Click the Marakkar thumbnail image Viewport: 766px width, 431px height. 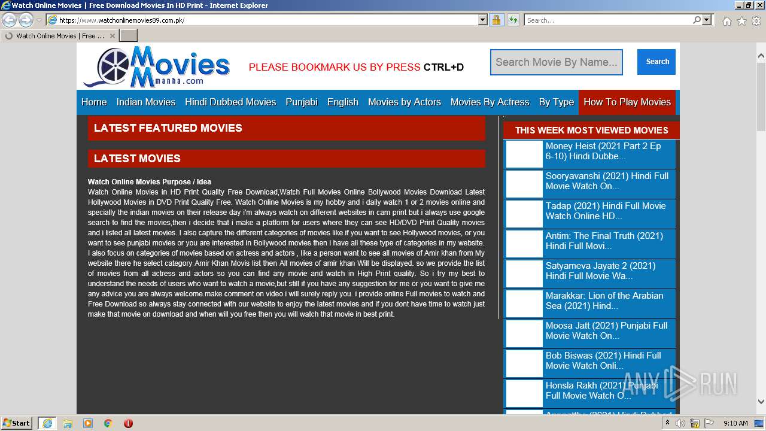point(524,303)
